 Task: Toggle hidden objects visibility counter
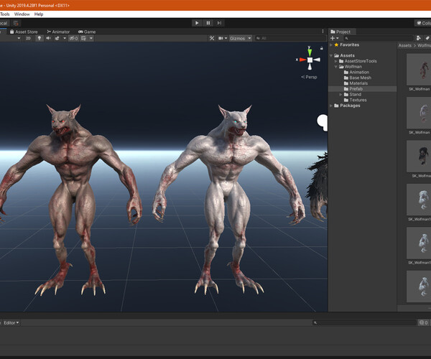click(x=73, y=38)
